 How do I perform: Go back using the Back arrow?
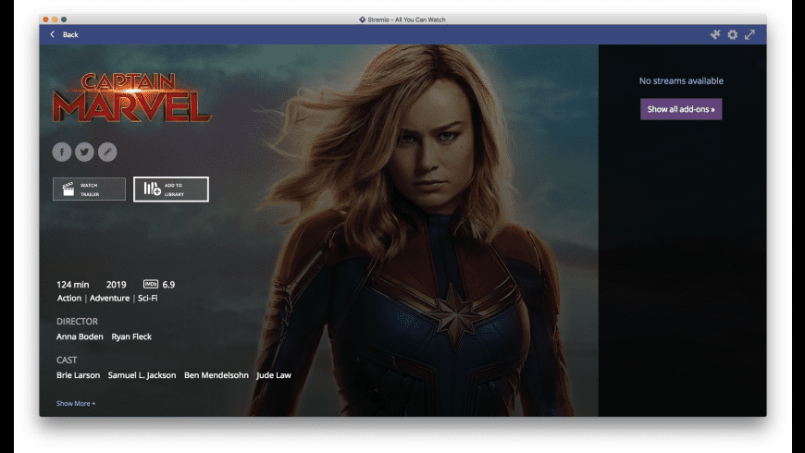click(52, 34)
